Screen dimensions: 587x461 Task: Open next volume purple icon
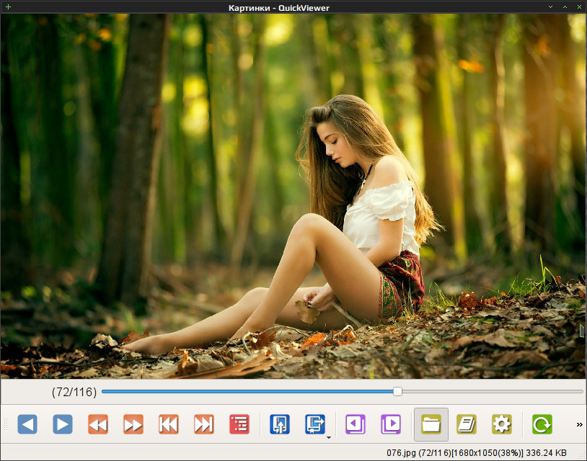point(390,424)
